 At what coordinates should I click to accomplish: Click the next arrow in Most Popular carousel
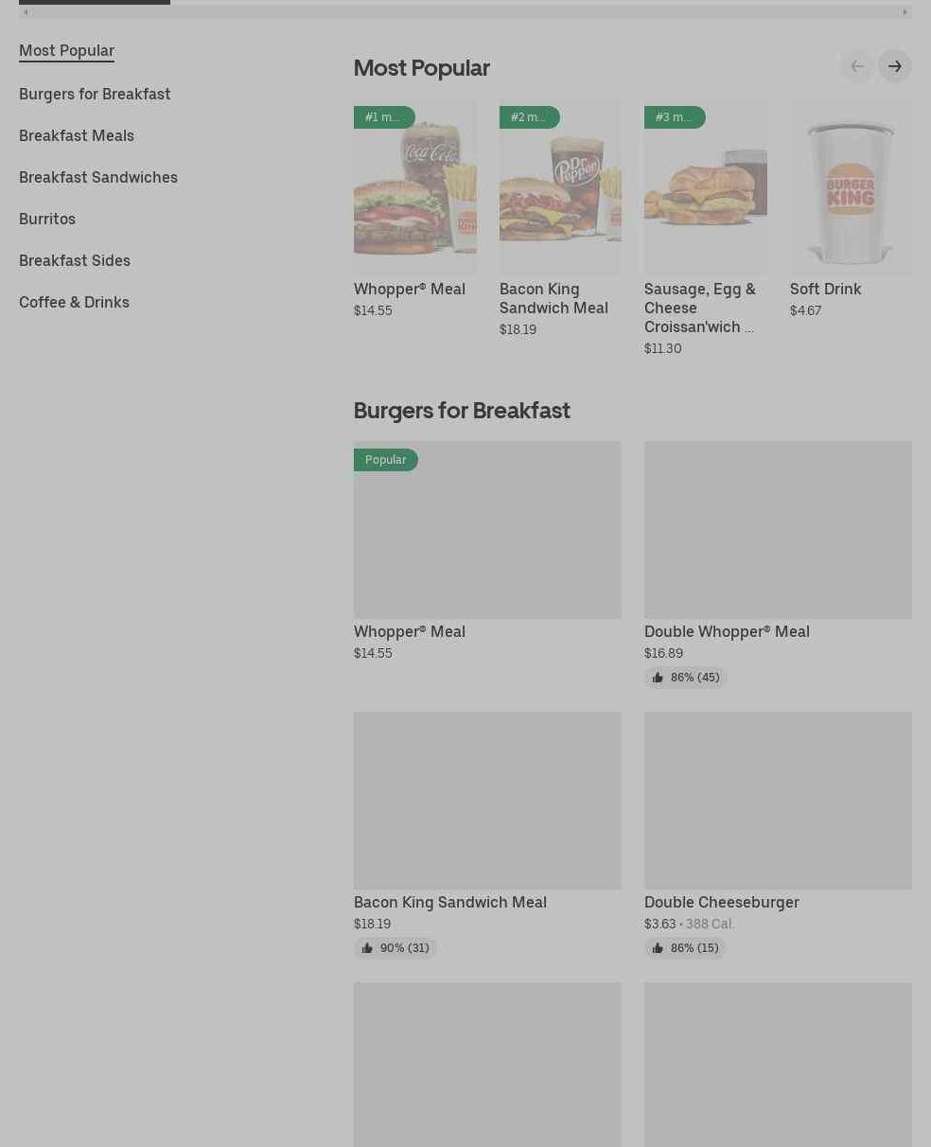click(x=894, y=66)
